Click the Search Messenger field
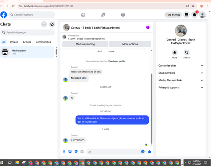The image size is (211, 166). point(27,32)
